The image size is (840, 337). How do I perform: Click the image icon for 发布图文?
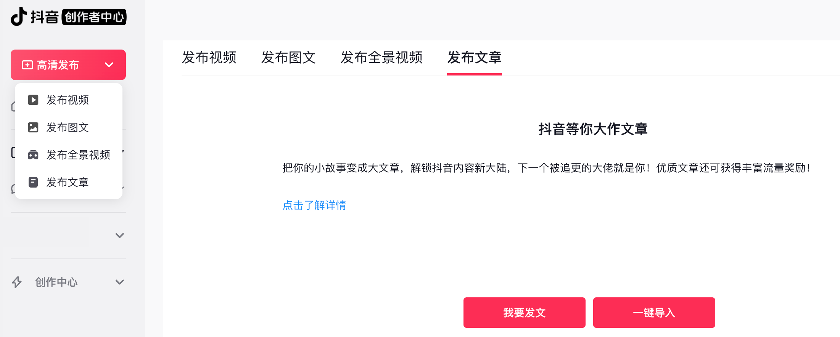click(33, 127)
